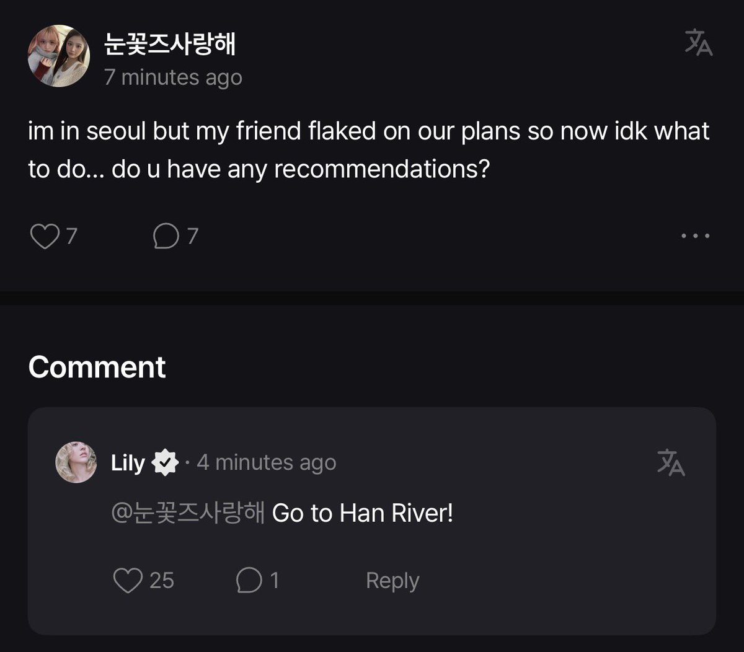
Task: Click the Reply button under Lily's comment
Action: coord(392,581)
